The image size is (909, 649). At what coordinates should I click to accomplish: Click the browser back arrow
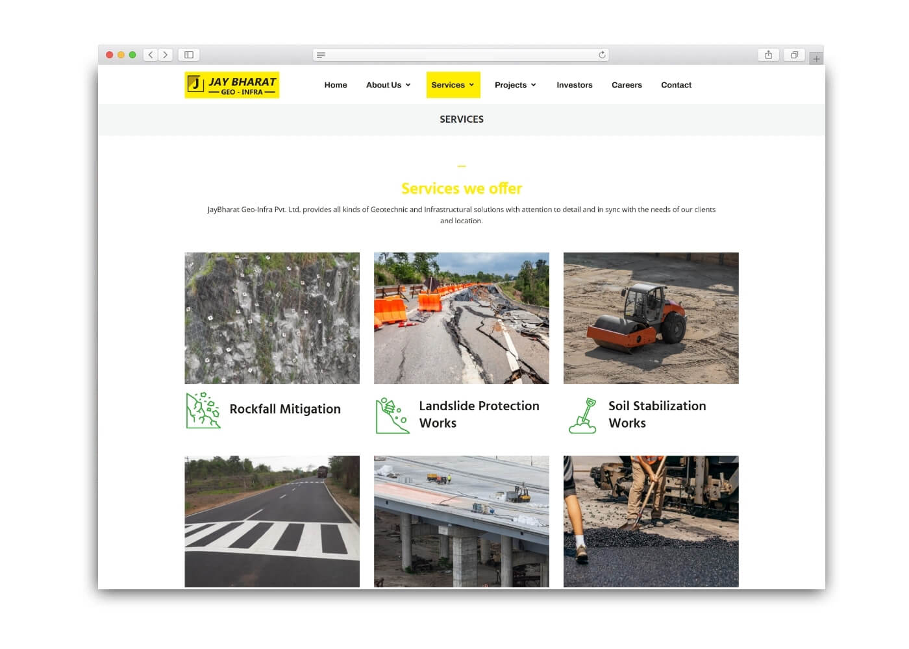[x=151, y=55]
